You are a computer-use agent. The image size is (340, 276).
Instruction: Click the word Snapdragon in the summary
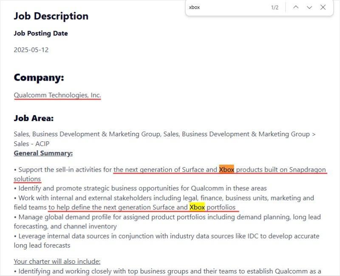coord(307,170)
